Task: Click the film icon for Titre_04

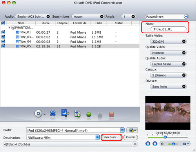Action: [17, 42]
